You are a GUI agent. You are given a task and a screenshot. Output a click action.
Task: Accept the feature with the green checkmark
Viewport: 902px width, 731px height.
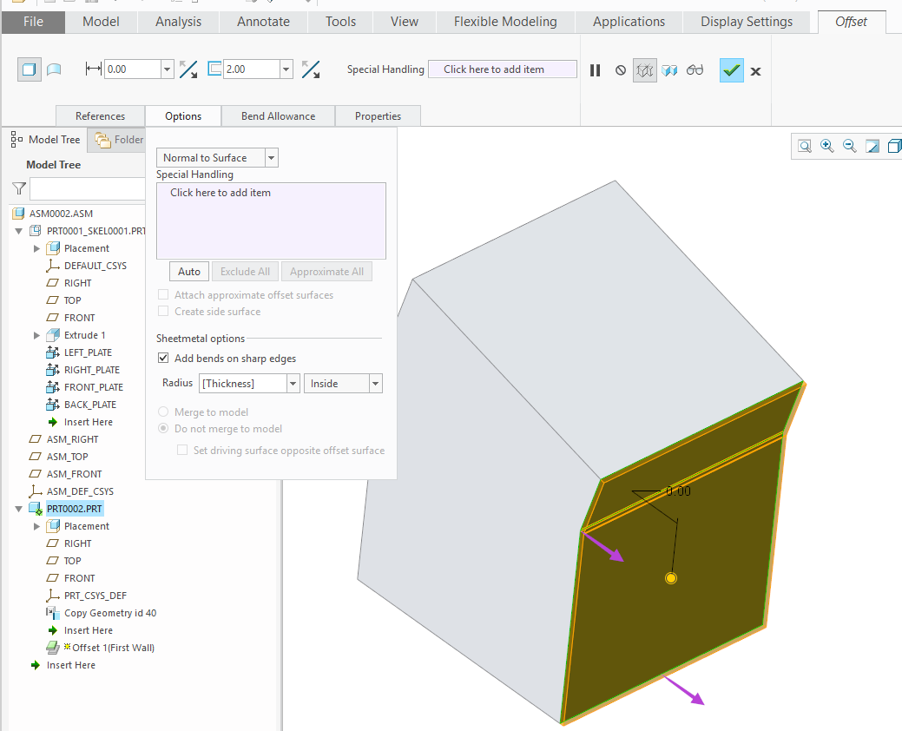point(731,69)
